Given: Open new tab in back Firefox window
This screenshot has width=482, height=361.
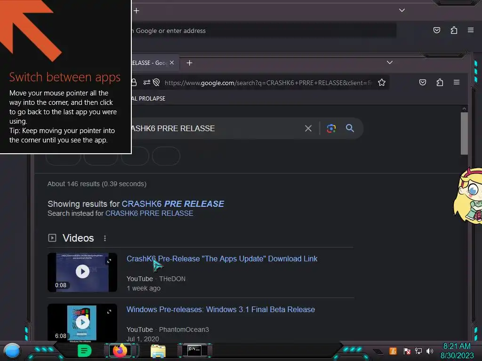Looking at the screenshot, I should [x=137, y=11].
